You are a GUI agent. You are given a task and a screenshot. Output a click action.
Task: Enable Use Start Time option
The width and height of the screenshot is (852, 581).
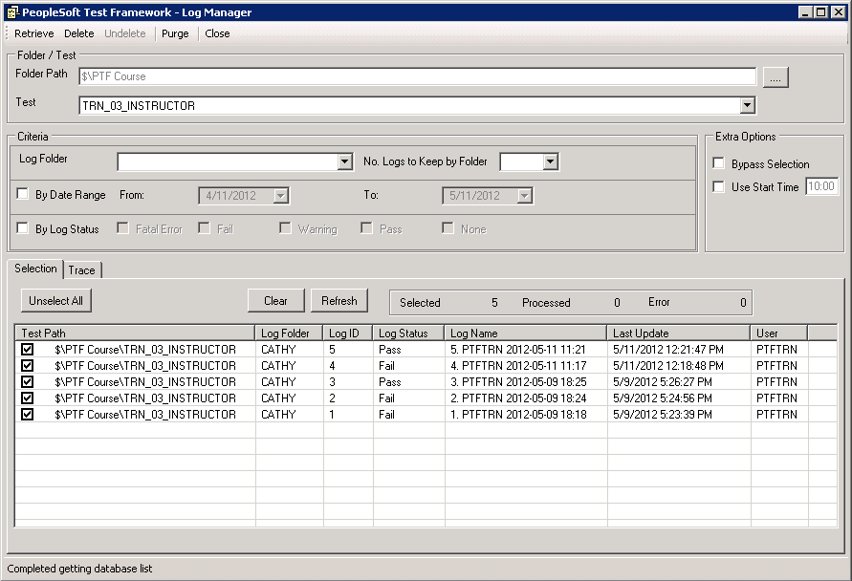[x=719, y=187]
